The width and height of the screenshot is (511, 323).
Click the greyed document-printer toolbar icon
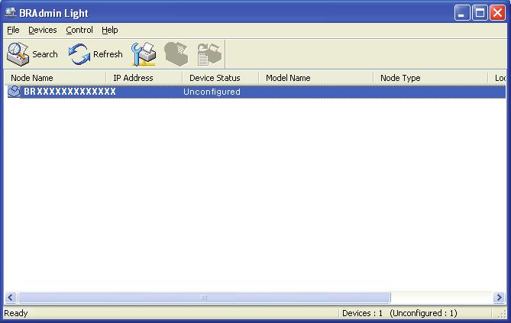click(x=209, y=54)
